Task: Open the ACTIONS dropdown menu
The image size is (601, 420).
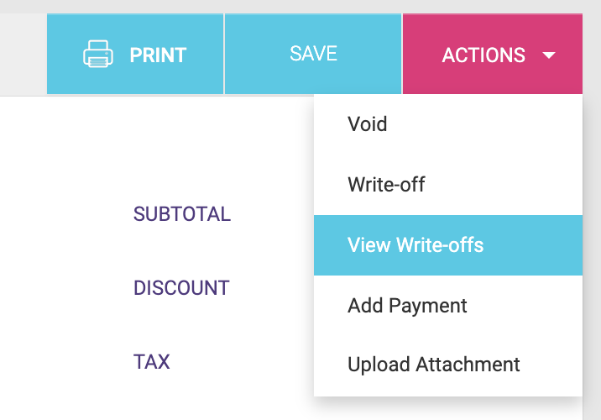Action: click(x=493, y=54)
